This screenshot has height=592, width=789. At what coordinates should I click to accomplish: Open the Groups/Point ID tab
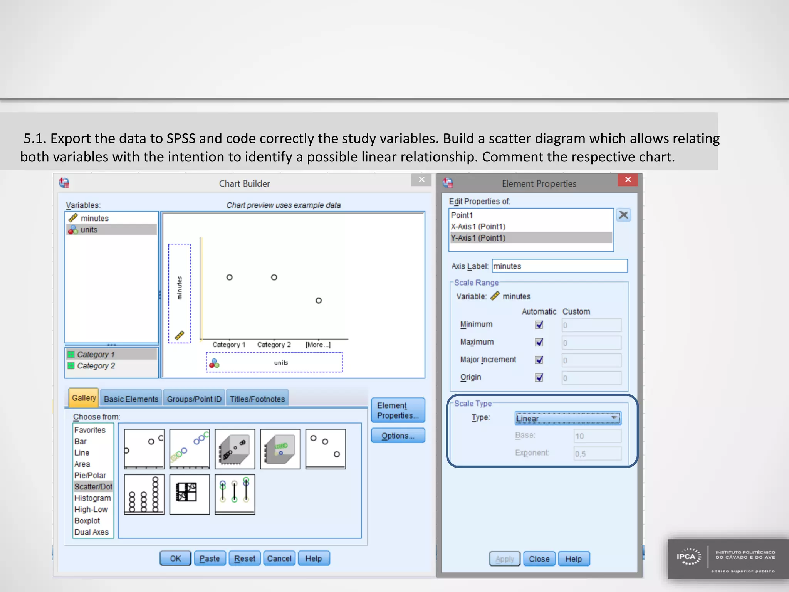click(194, 399)
